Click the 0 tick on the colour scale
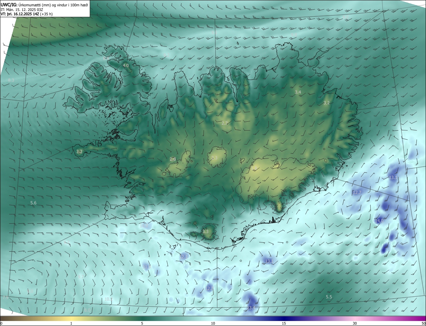This screenshot has height=326, width=426. coord(1,323)
